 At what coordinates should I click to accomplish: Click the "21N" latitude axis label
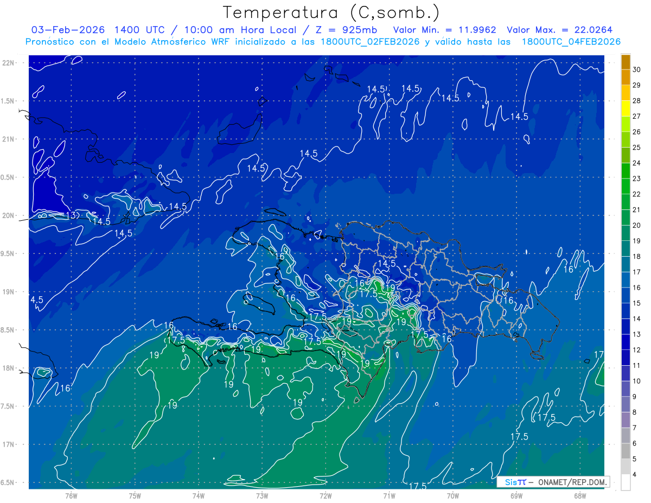tap(8, 139)
